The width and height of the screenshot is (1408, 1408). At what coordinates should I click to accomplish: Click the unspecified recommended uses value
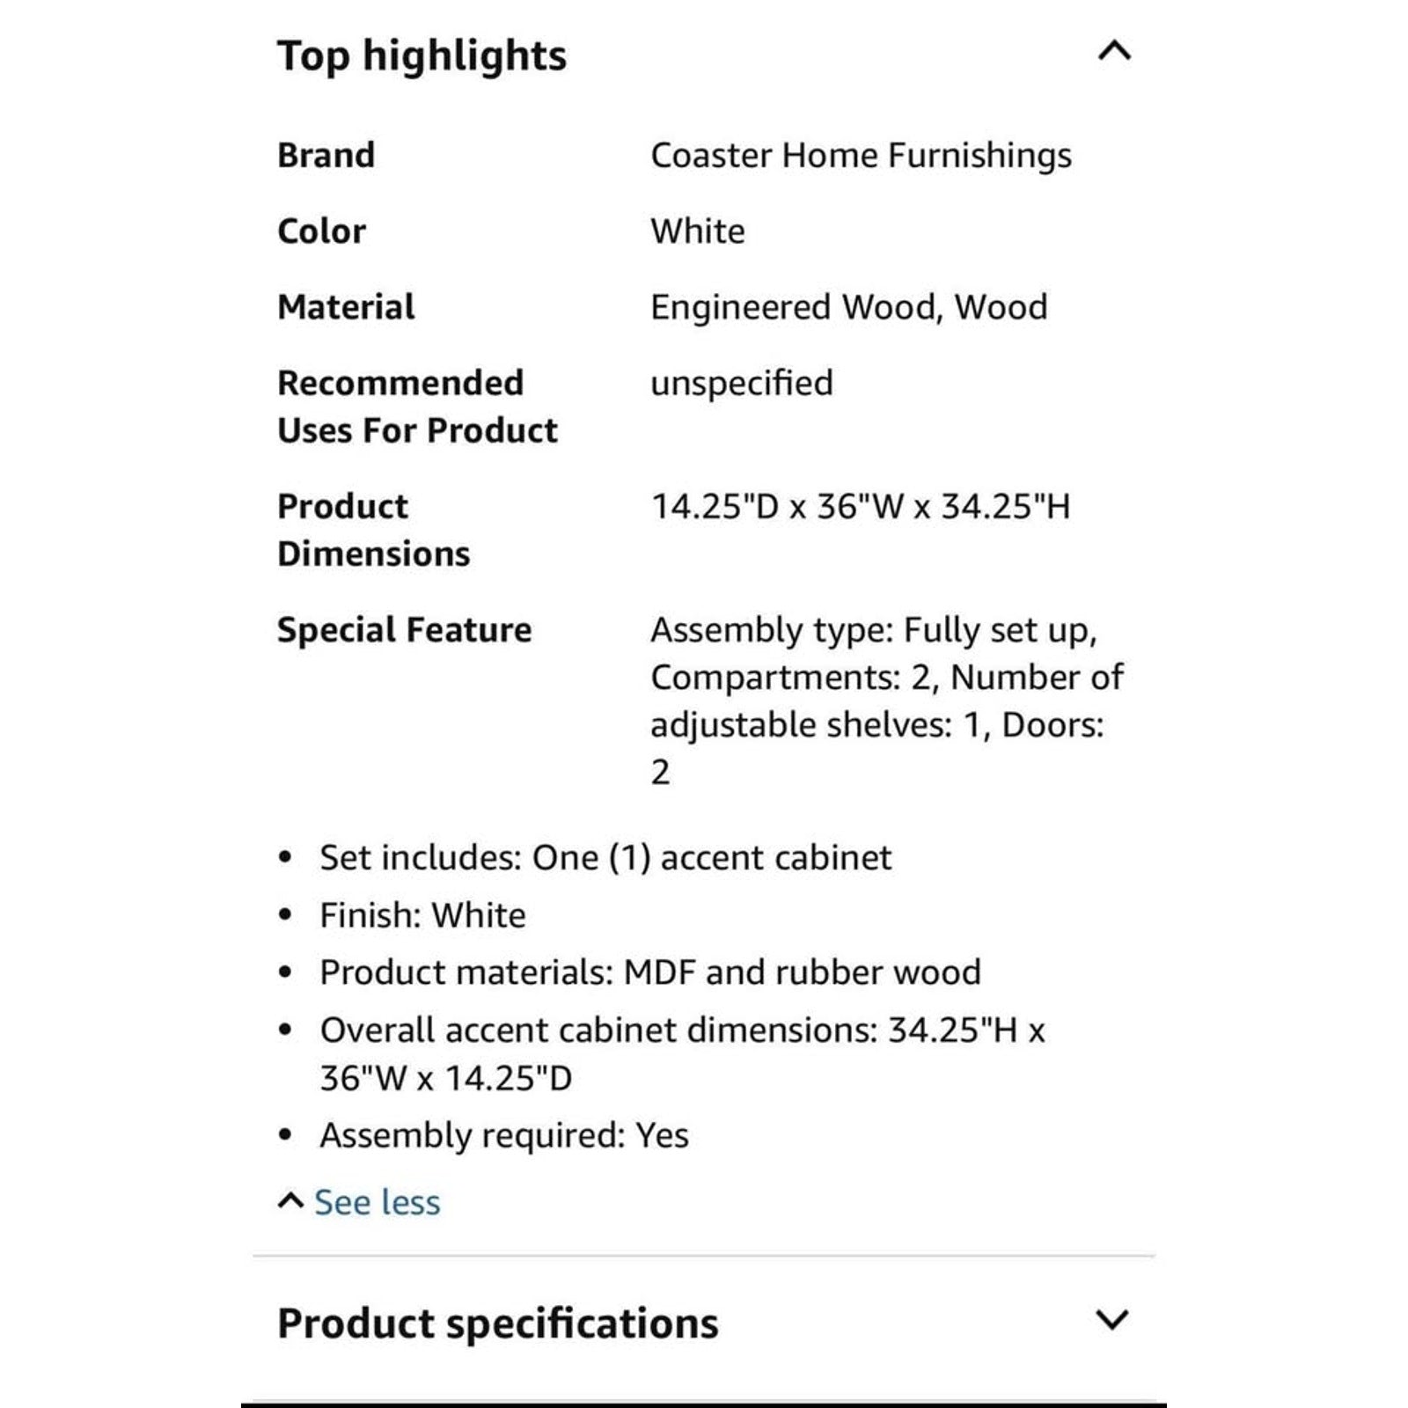click(742, 384)
